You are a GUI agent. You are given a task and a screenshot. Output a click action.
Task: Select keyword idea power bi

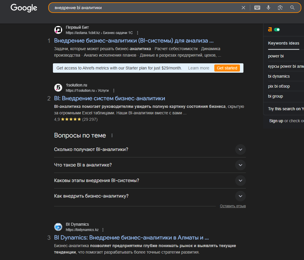click(x=276, y=56)
